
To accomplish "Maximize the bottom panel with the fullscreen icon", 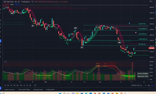I will [152, 90].
